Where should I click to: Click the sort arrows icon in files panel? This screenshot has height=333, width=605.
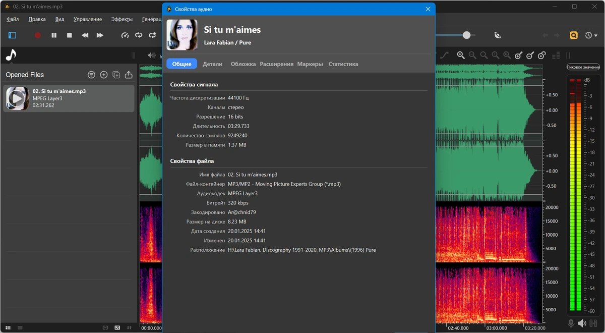[130, 327]
